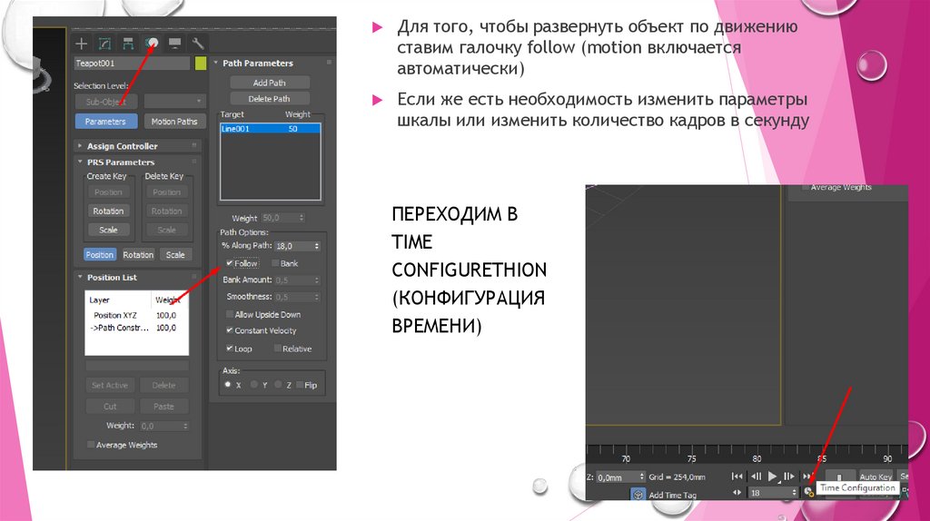The width and height of the screenshot is (930, 521).
Task: Click the Position List rollout grip icon
Action: point(194,277)
